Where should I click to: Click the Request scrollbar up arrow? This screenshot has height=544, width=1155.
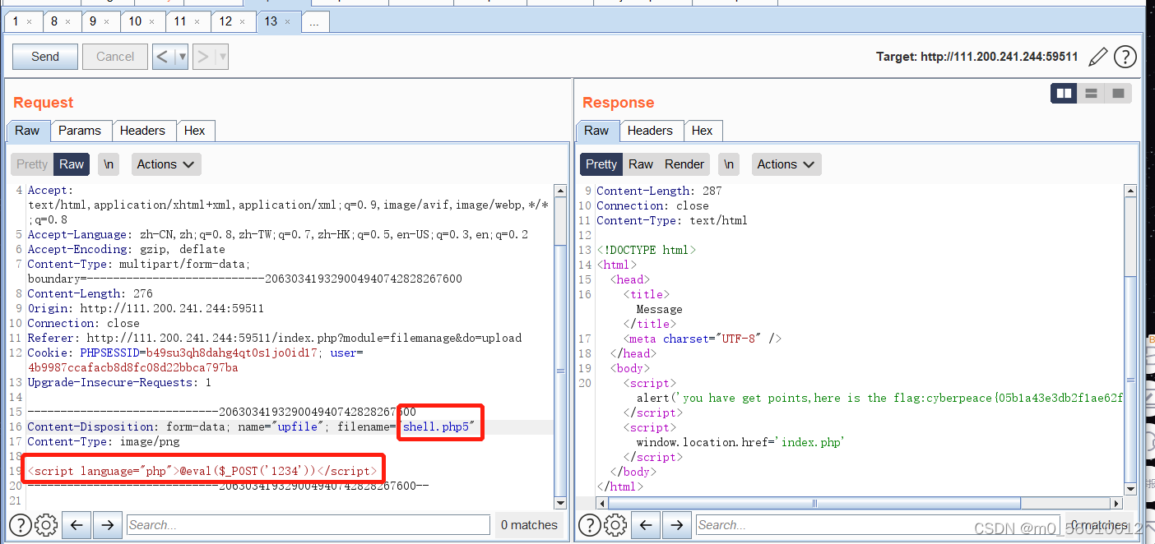[561, 191]
